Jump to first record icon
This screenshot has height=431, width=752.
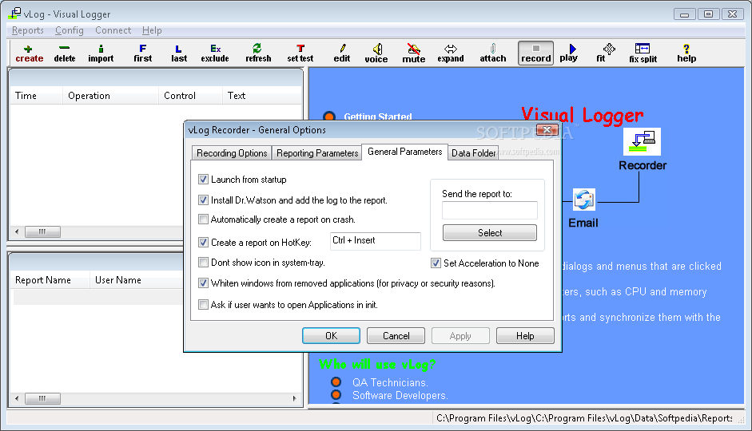click(x=142, y=53)
